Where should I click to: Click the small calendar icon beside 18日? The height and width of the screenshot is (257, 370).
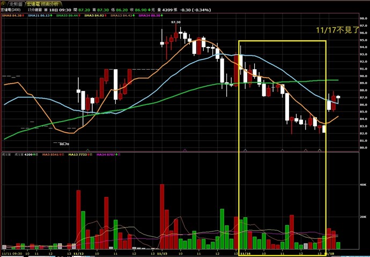(x=46, y=10)
